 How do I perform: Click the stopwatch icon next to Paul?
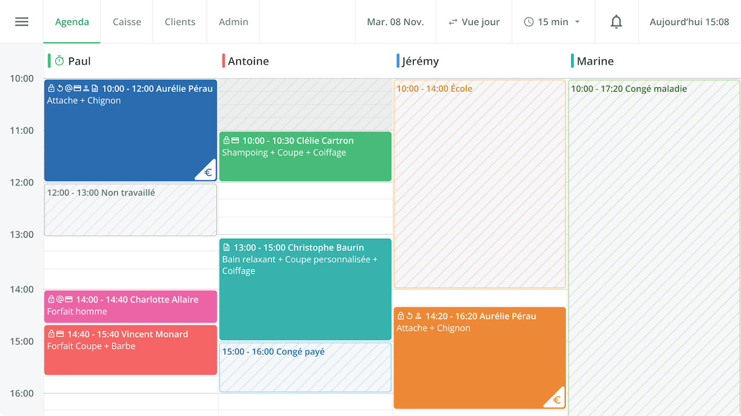point(59,61)
